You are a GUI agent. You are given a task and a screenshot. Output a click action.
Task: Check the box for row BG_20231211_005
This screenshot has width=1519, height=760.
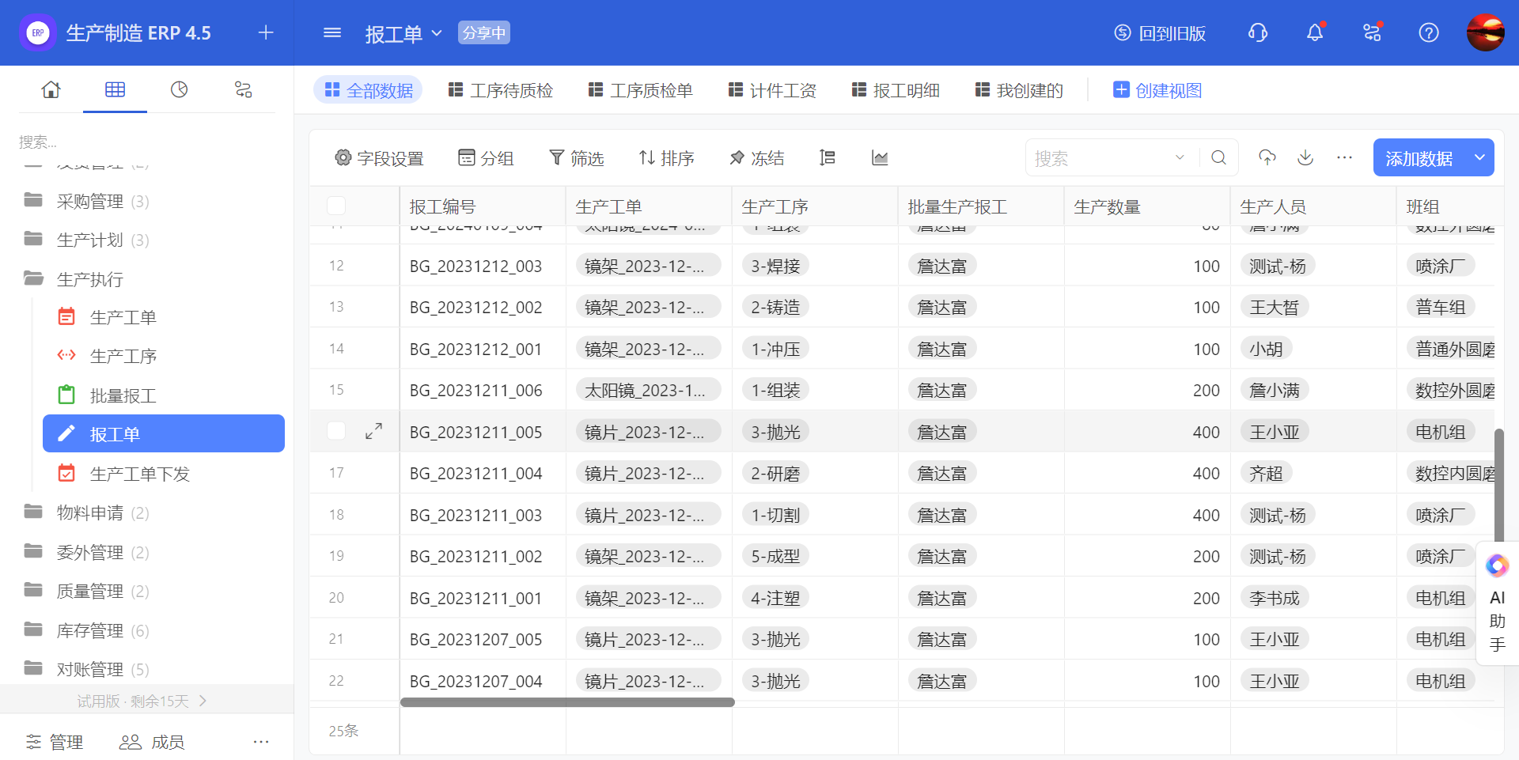point(336,431)
